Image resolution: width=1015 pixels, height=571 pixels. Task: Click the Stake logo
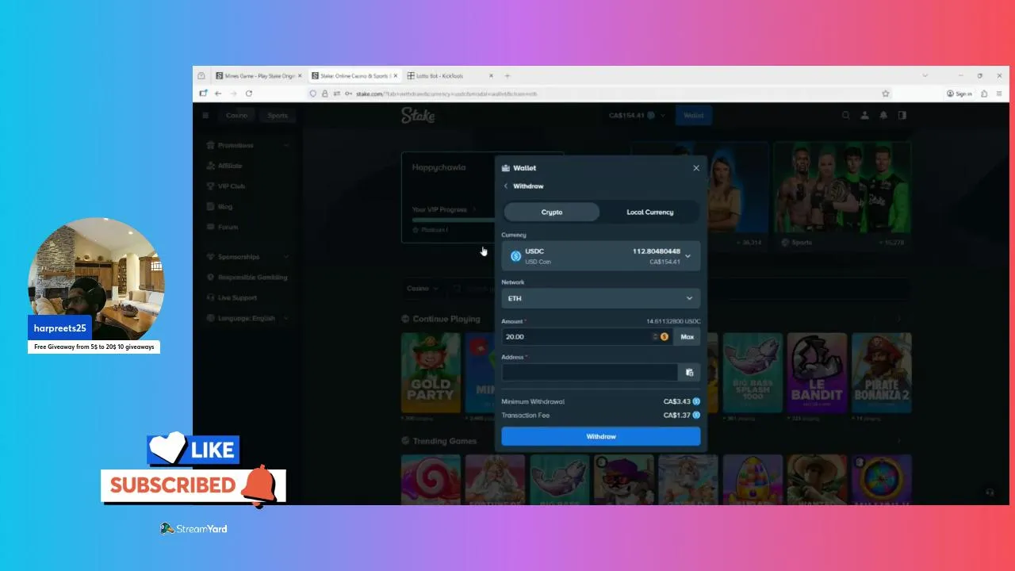point(418,115)
